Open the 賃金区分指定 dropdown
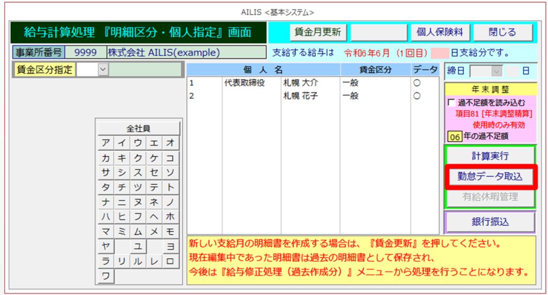This screenshot has height=295, width=548. (103, 69)
